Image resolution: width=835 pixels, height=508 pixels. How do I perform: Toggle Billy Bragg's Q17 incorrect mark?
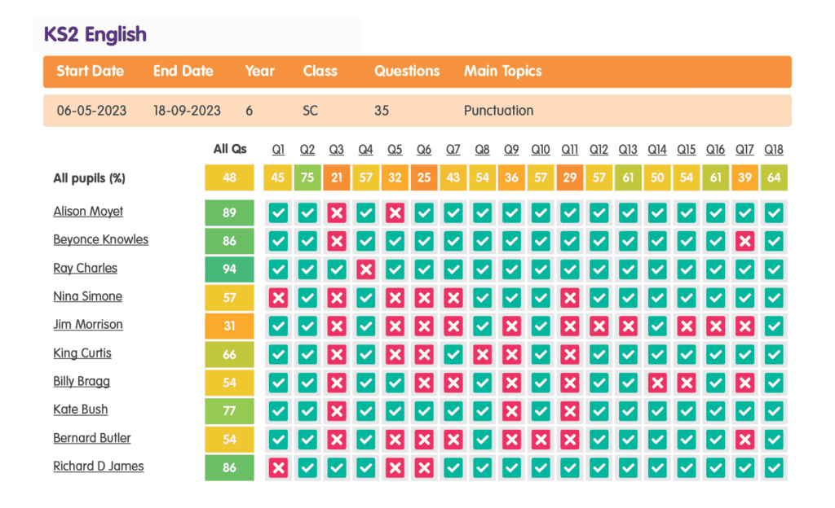744,382
